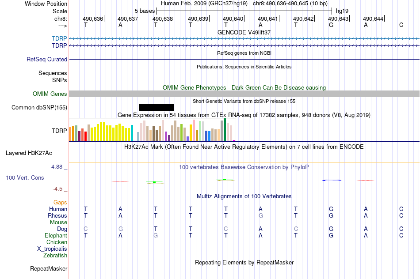Screen dimensions: 420x279
Task: Click the hg19 label by scale bar
Action: [x=342, y=11]
